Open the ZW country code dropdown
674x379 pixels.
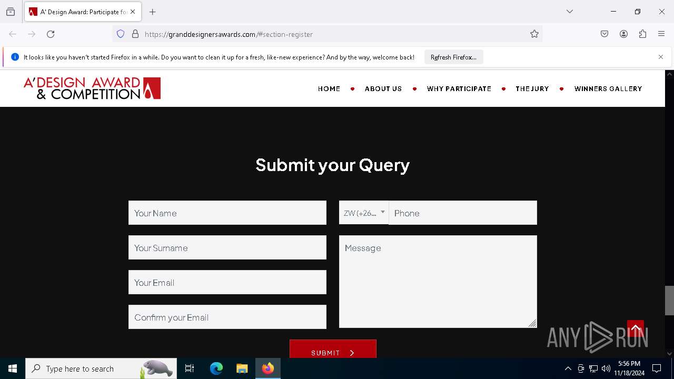364,213
